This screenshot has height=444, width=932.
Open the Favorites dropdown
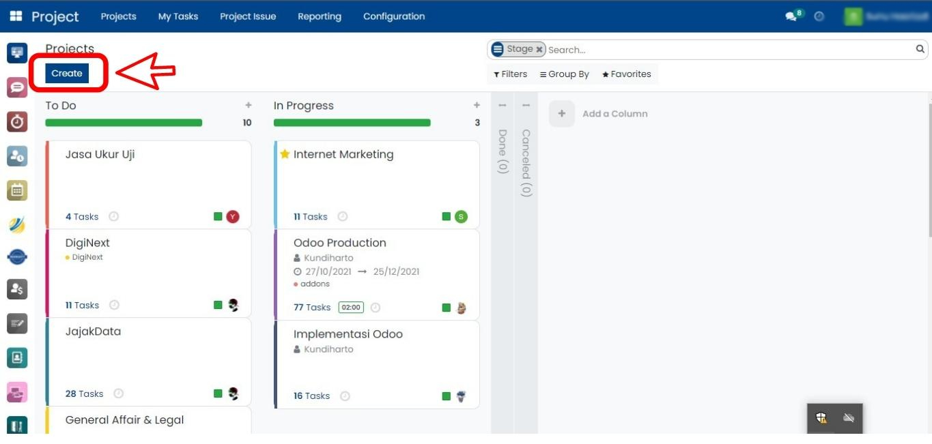pos(627,74)
